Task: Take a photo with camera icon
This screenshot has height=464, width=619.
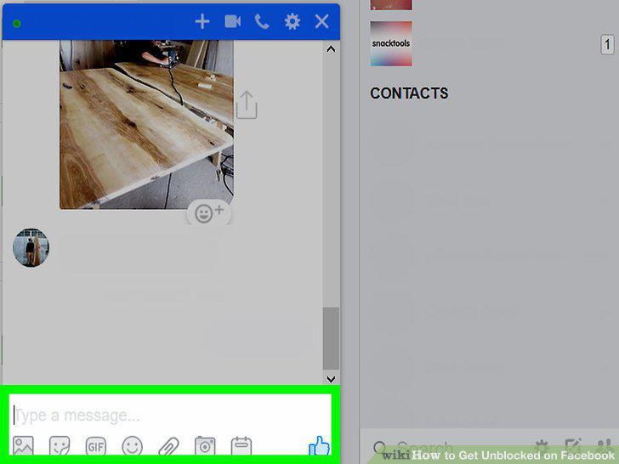Action: [x=205, y=446]
